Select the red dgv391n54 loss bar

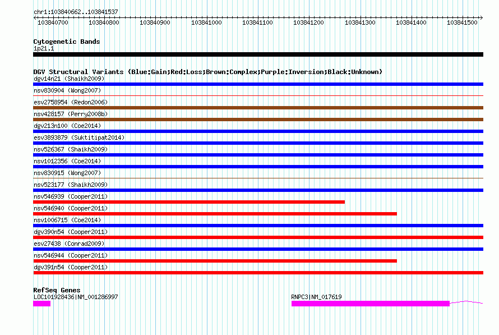coord(258,273)
